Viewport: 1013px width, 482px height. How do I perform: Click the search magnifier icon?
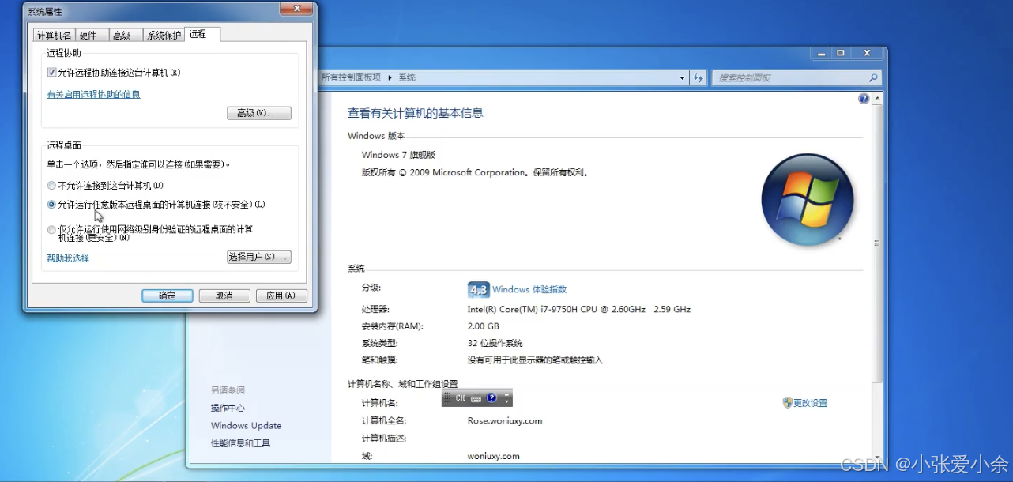tap(873, 77)
